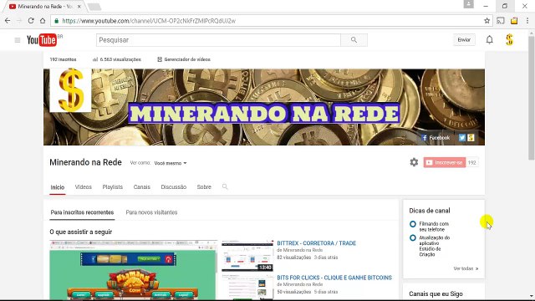
Task: Expand the Ver como Você mesmo dropdown
Action: 171,163
